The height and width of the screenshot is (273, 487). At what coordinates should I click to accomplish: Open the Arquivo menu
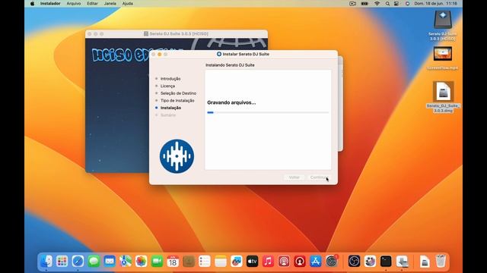74,4
